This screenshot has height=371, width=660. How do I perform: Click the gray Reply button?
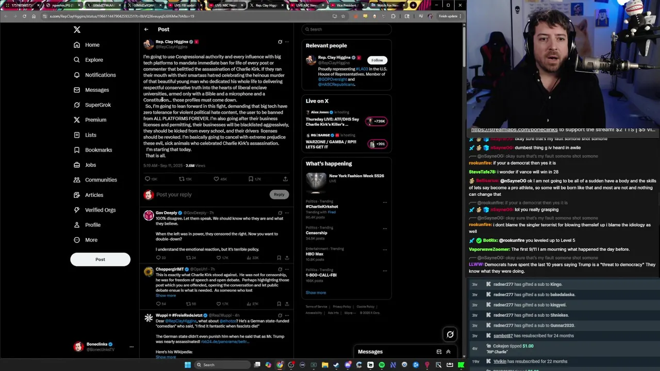point(279,194)
